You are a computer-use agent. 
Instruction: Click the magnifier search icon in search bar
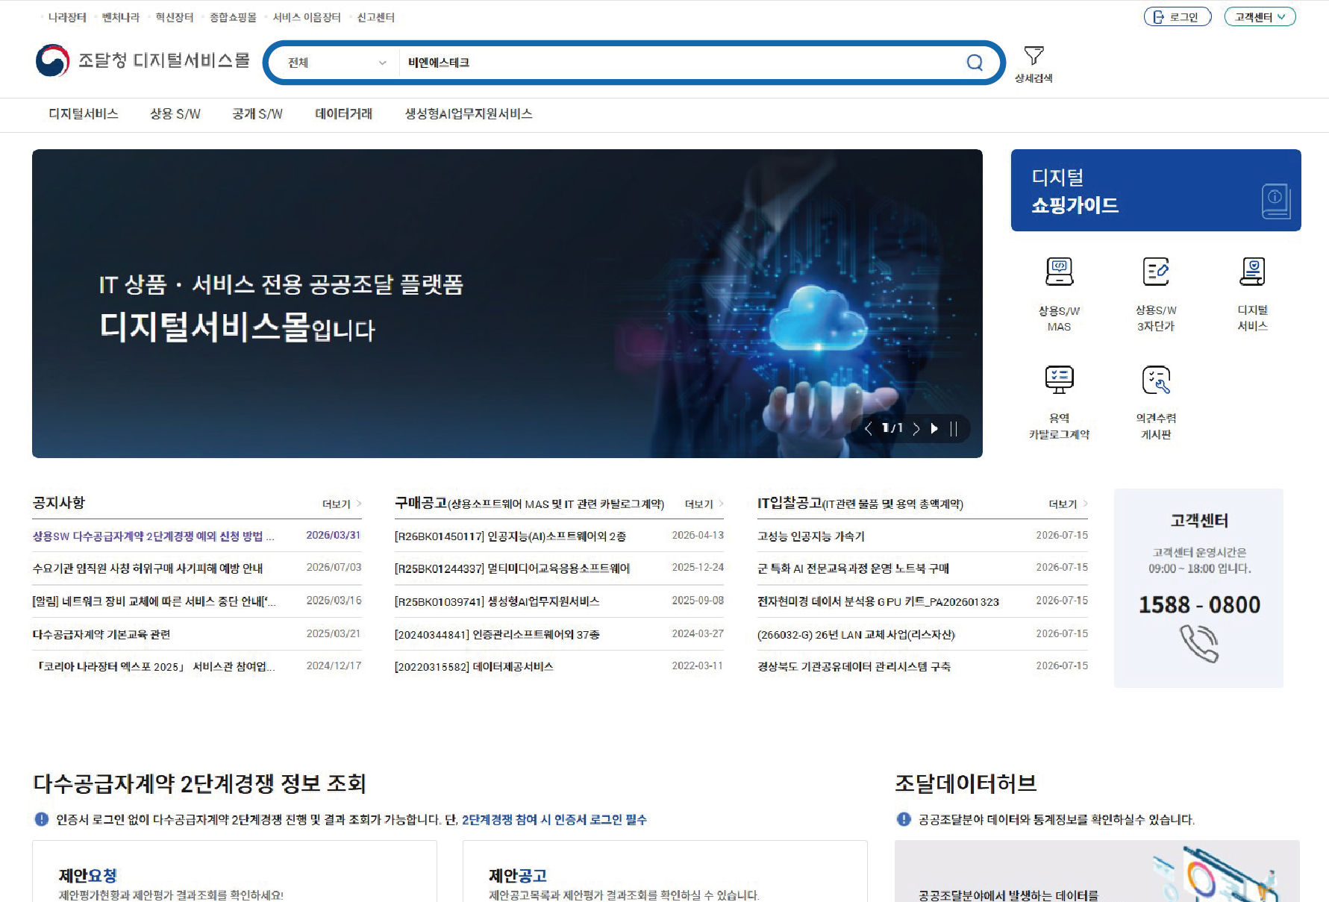[975, 63]
